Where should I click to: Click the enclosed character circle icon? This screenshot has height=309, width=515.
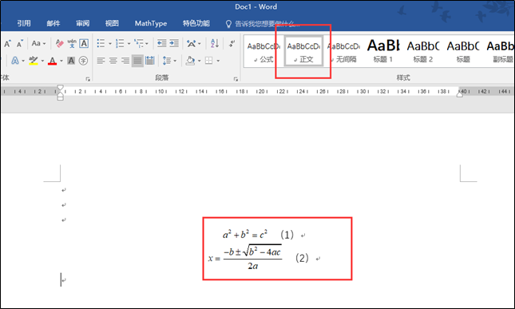[x=83, y=61]
